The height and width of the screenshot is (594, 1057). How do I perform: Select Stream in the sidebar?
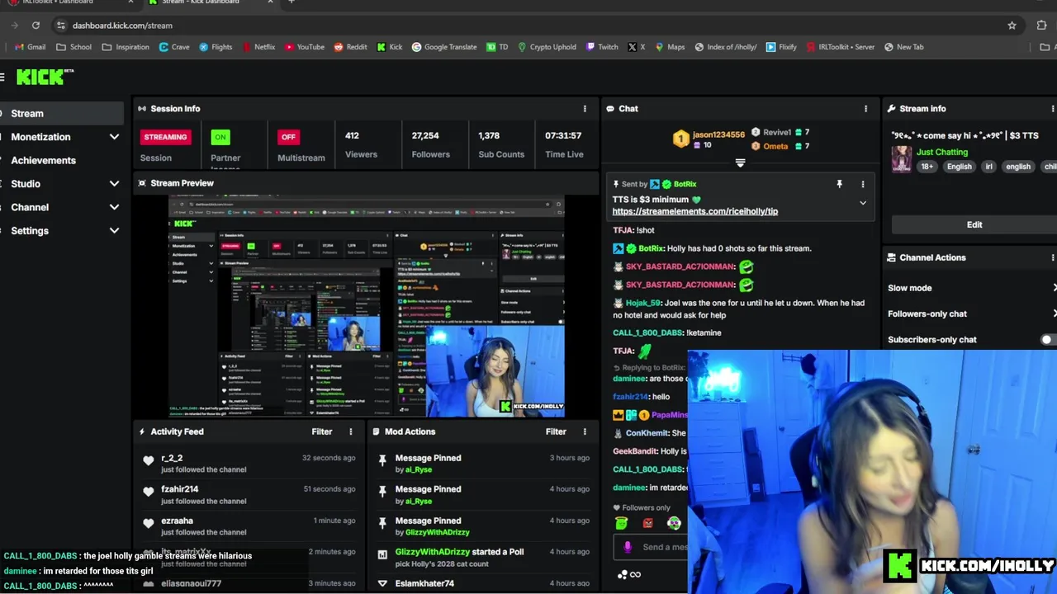[62, 114]
